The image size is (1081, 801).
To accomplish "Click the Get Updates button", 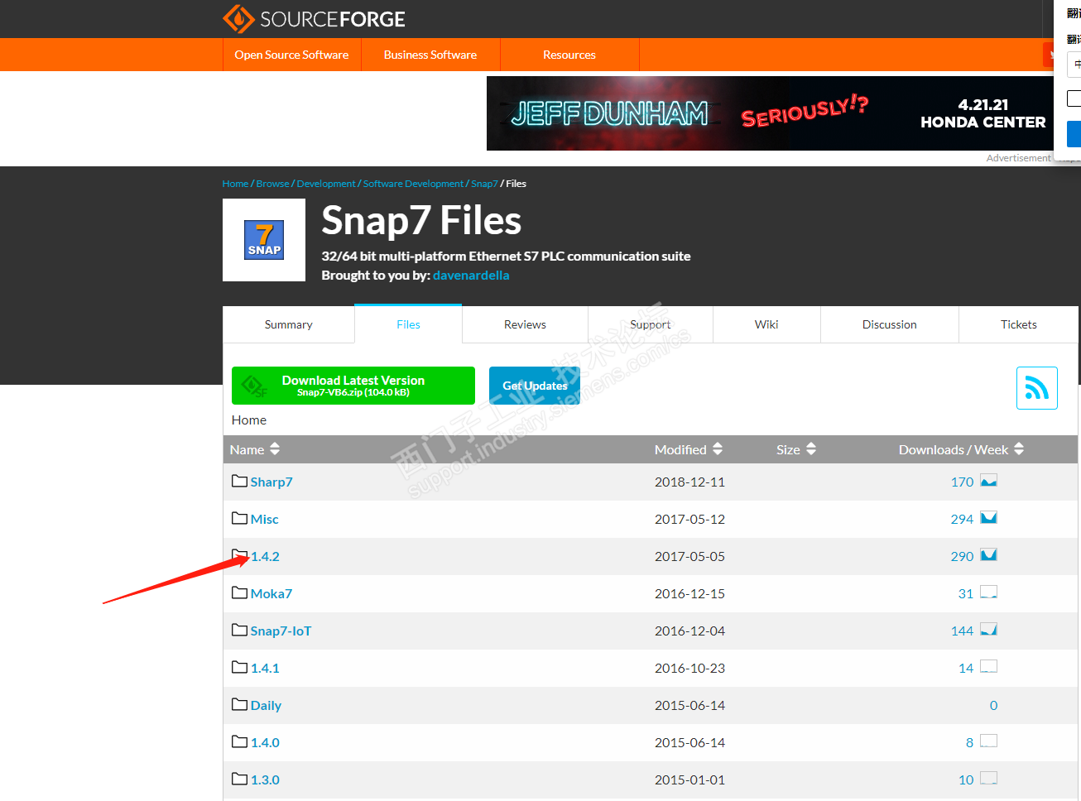I will tap(535, 386).
